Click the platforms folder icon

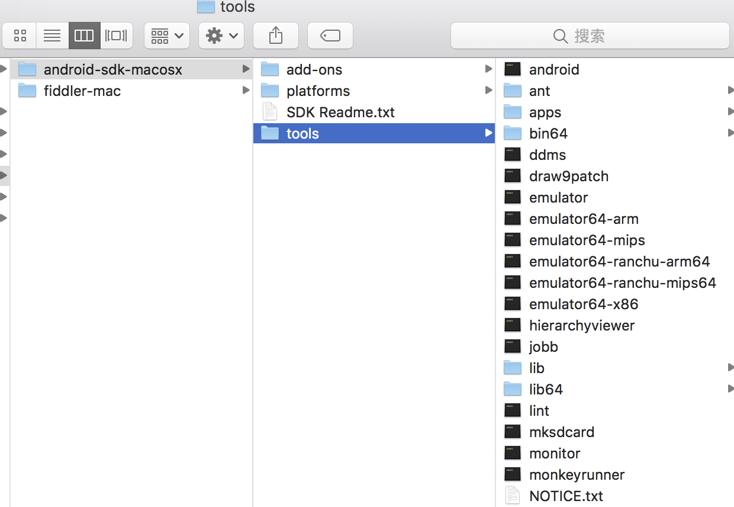click(270, 91)
